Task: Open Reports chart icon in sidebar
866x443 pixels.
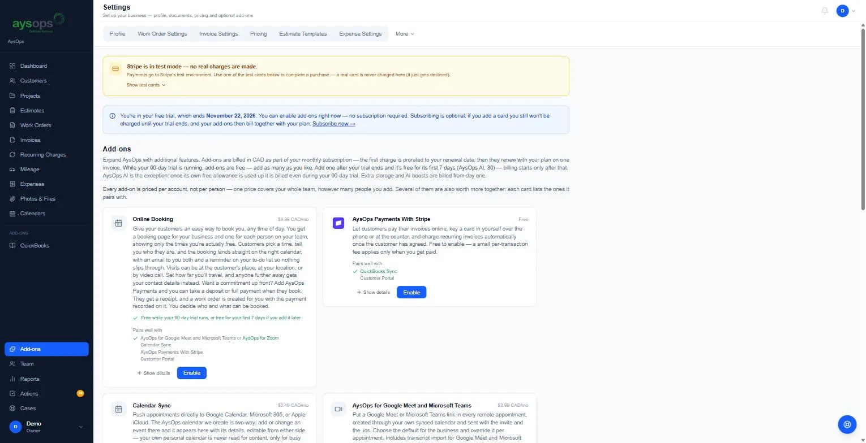Action: coord(12,379)
